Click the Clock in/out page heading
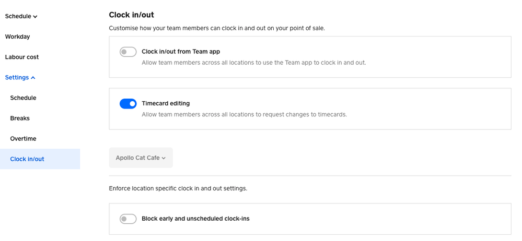The width and height of the screenshot is (522, 241). [x=131, y=15]
